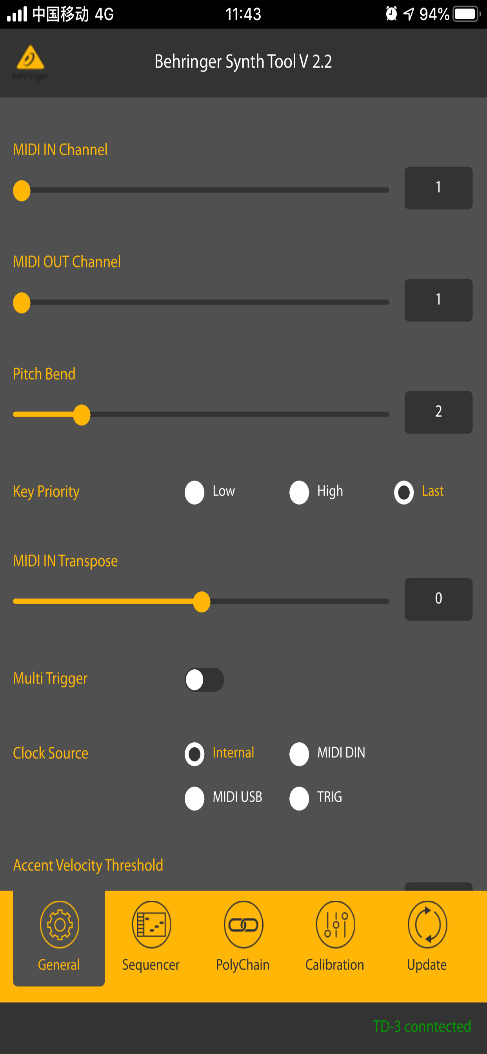Toggle the Multi Trigger switch
Screen dimensions: 487x1054
tap(204, 680)
